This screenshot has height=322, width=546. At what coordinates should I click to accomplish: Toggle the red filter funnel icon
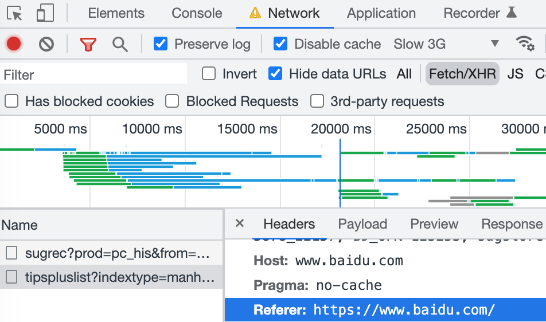(88, 44)
